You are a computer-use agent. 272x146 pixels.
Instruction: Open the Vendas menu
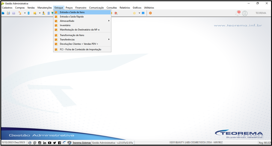pos(31,7)
